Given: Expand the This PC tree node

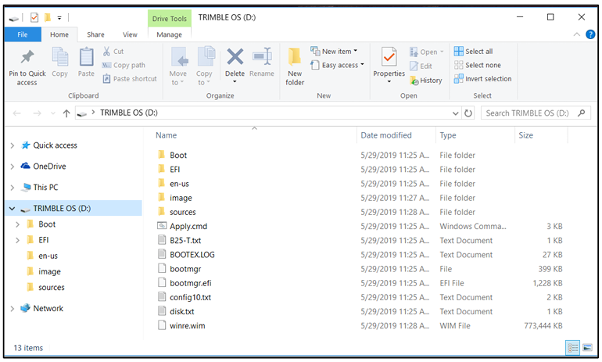Looking at the screenshot, I should [13, 188].
